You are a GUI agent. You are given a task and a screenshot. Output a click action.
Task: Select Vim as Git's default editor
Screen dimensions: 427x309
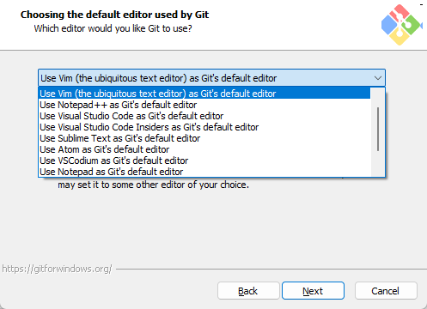(x=204, y=94)
